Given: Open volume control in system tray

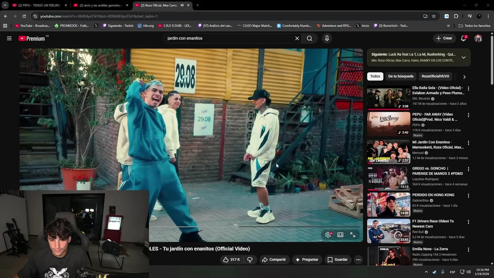Looking at the screenshot, I should [469, 272].
